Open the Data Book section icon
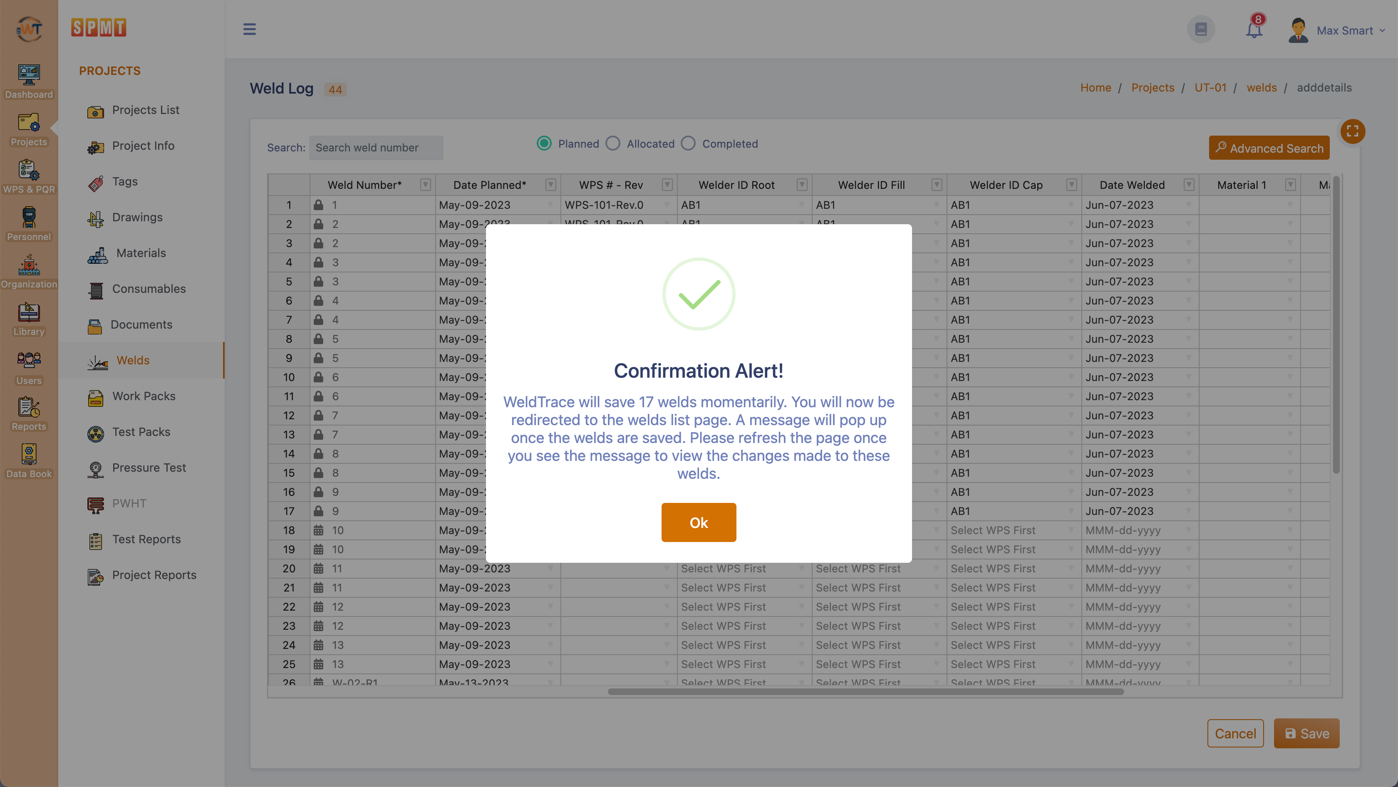Image resolution: width=1398 pixels, height=787 pixels. click(29, 461)
